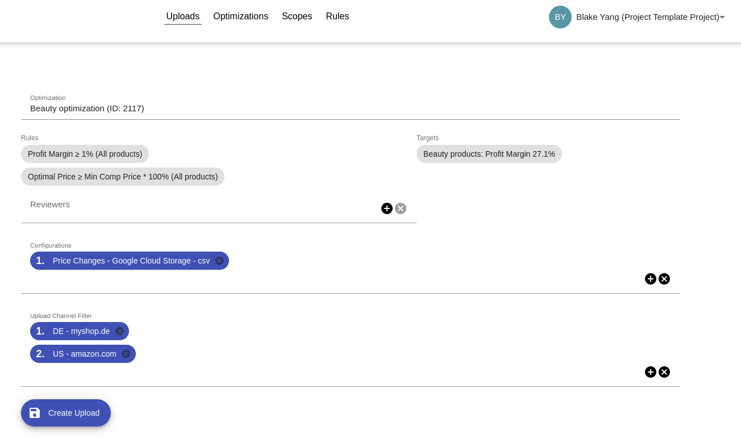This screenshot has height=439, width=741.
Task: Click the Configurations field label
Action: click(x=51, y=245)
